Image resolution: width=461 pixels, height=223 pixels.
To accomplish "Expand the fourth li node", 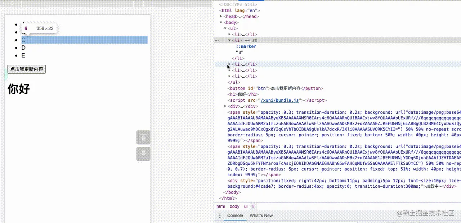I will tap(230, 70).
